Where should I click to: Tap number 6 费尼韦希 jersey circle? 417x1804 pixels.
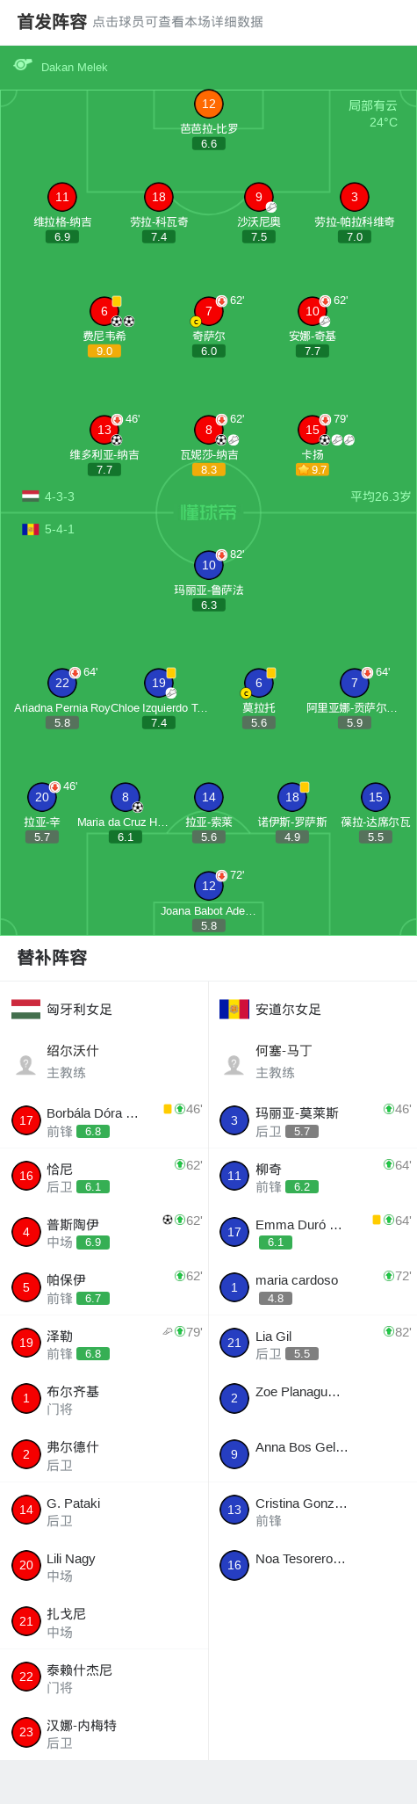[104, 311]
